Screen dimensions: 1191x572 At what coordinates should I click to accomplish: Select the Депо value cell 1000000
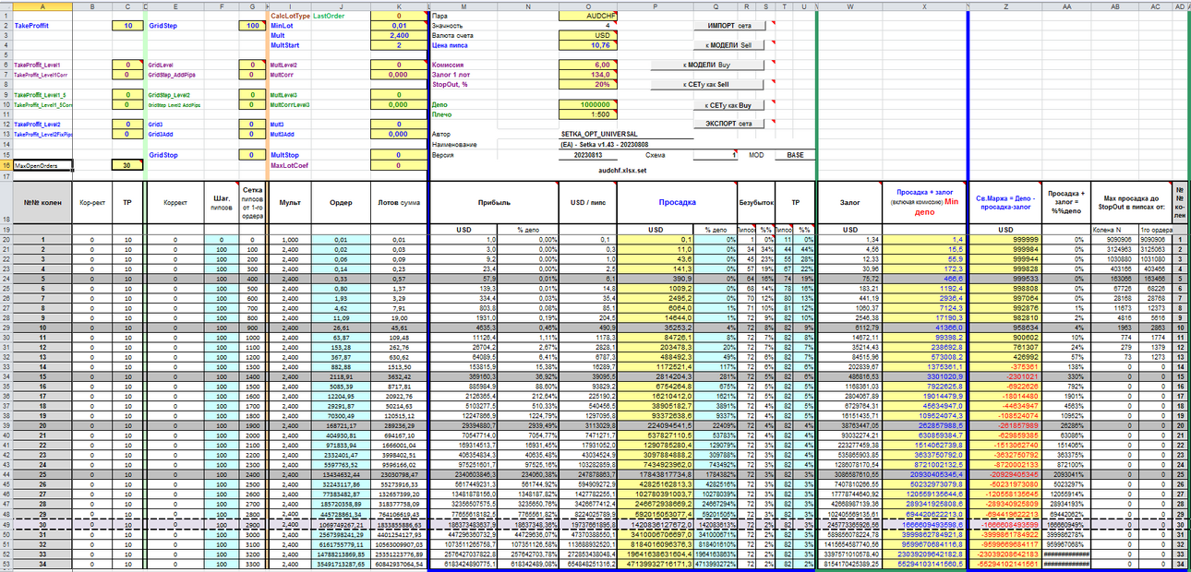coord(586,105)
